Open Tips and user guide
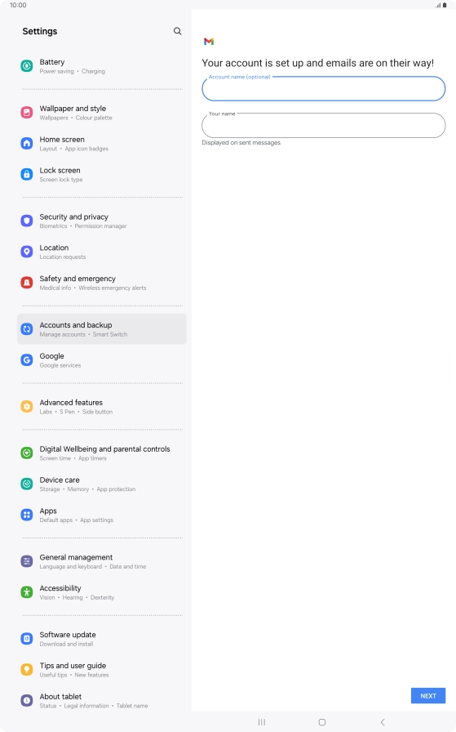The height and width of the screenshot is (732, 456). (102, 669)
